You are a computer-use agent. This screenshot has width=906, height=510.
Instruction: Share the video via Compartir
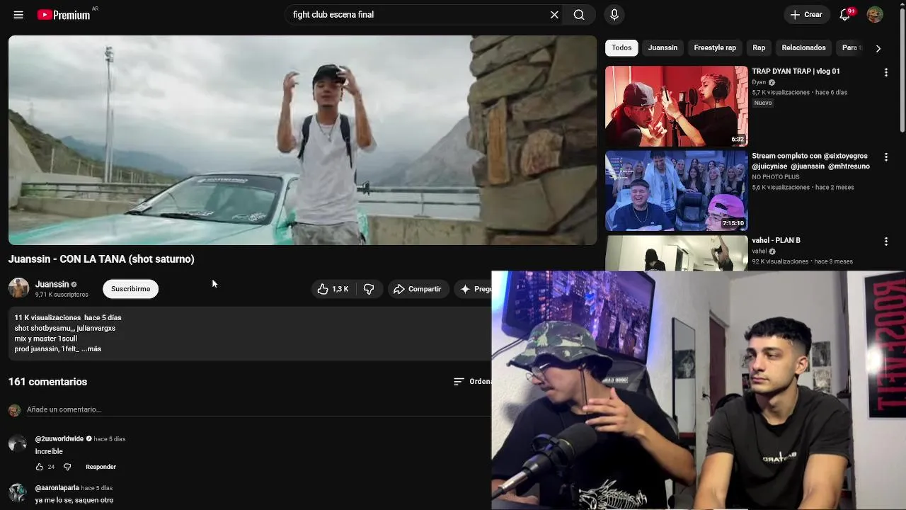pyautogui.click(x=418, y=289)
